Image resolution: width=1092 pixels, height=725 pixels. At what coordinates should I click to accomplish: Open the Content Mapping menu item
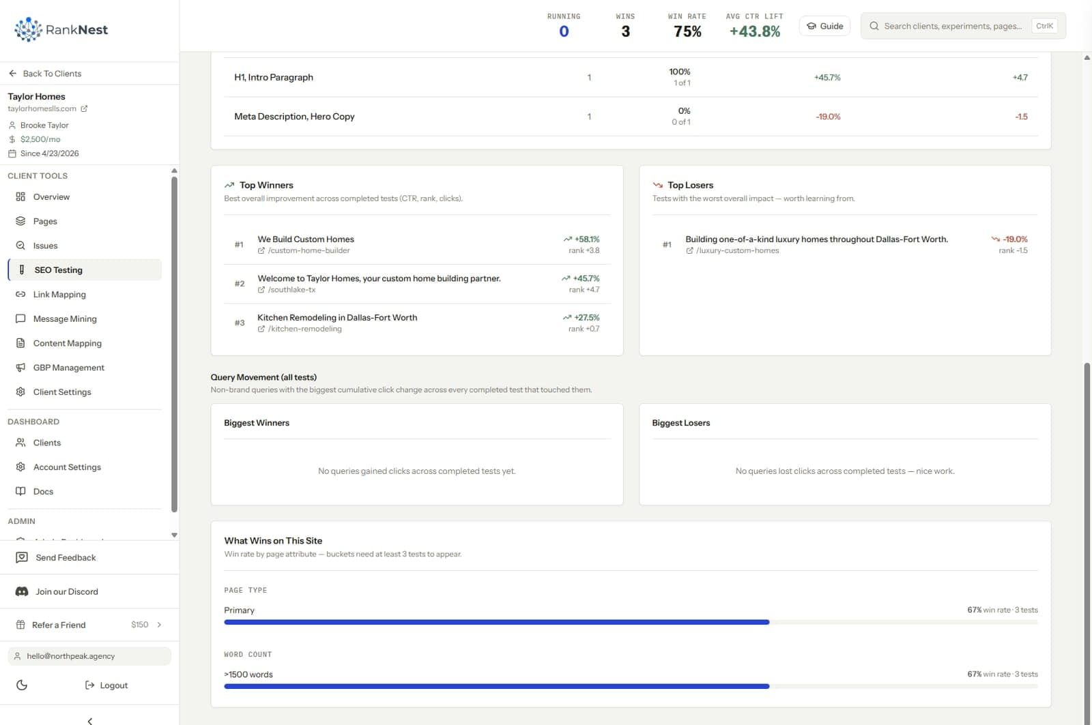point(85,343)
